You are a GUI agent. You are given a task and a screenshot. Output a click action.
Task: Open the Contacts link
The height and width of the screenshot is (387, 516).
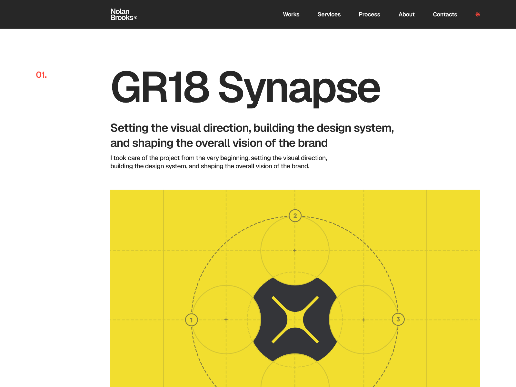[x=445, y=15]
